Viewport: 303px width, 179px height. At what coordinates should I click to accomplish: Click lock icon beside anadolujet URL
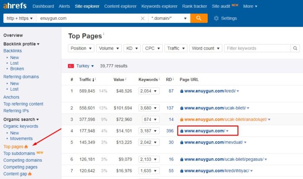(182, 119)
